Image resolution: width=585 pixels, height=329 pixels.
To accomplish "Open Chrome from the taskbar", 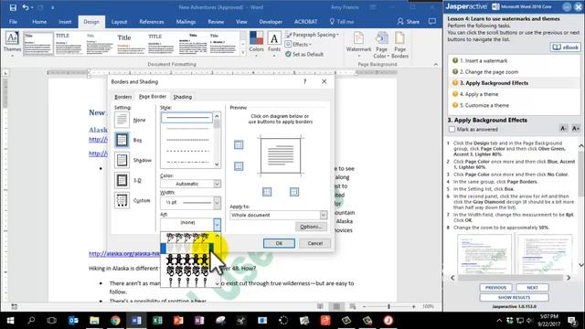I will tap(115, 321).
